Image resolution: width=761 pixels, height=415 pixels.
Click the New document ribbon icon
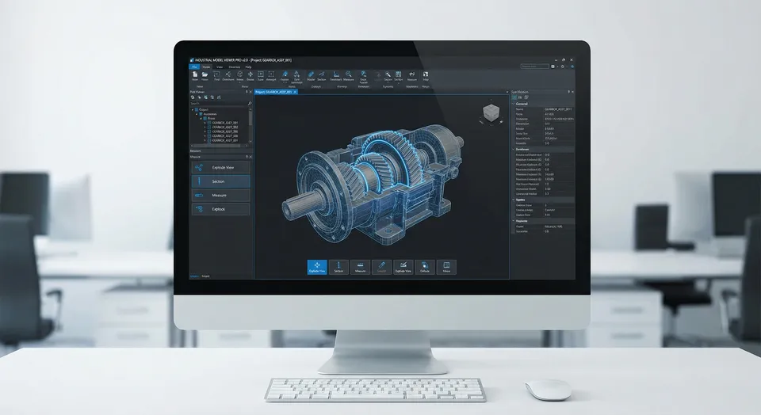point(195,74)
